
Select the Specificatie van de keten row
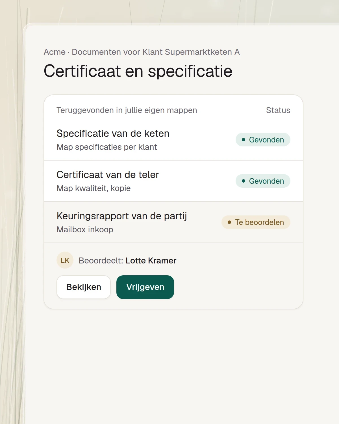coord(173,140)
